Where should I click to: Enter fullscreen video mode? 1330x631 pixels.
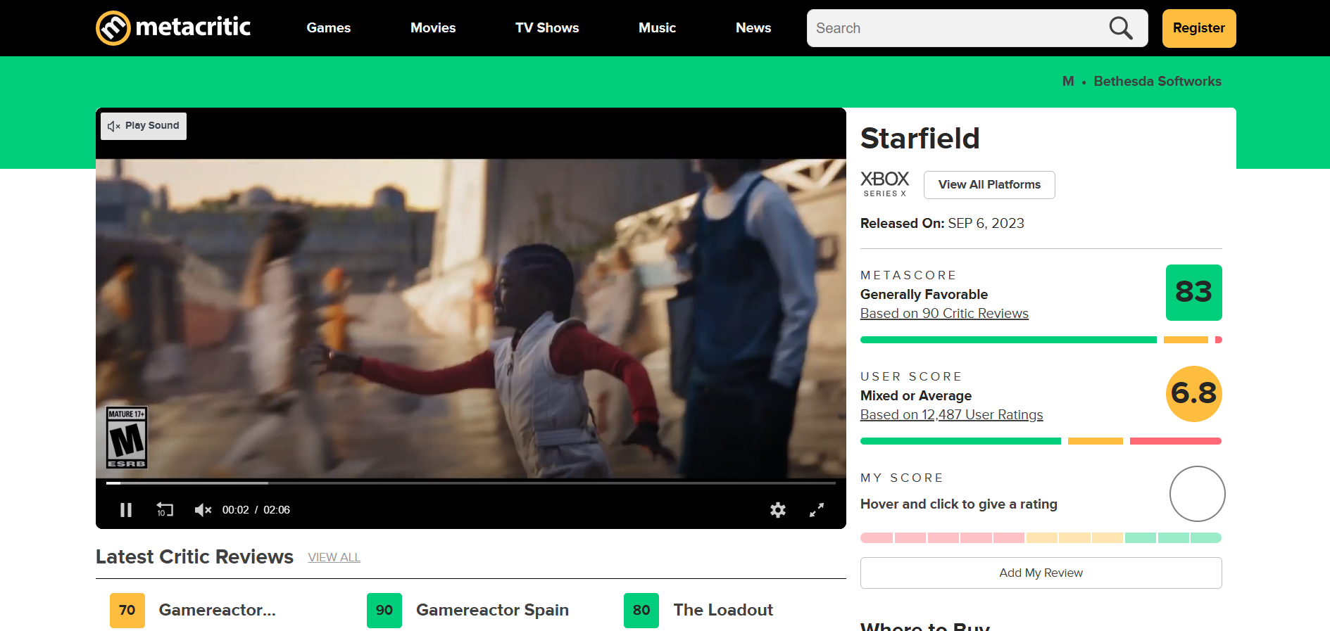pos(817,510)
